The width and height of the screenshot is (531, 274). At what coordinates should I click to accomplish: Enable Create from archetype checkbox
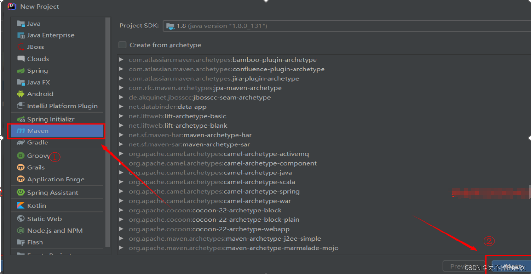122,45
